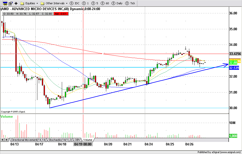The image size is (242, 154).
Task: Click the low value L: 32.57
Action: (34, 14)
